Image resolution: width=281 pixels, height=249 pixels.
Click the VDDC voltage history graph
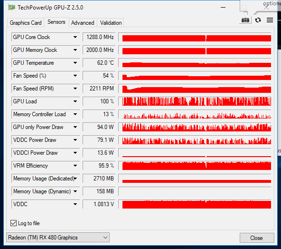pos(195,204)
